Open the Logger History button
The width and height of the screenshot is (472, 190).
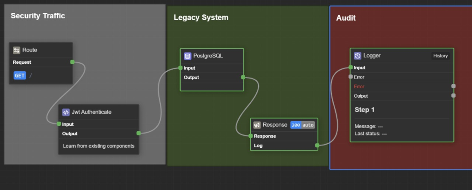[x=440, y=56]
